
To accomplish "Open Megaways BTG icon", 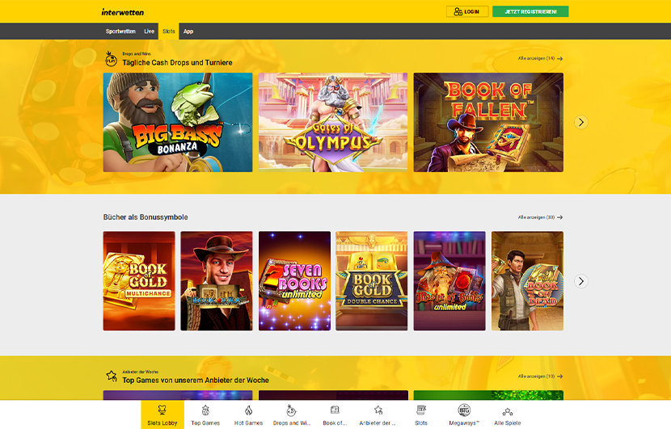I will (x=464, y=410).
